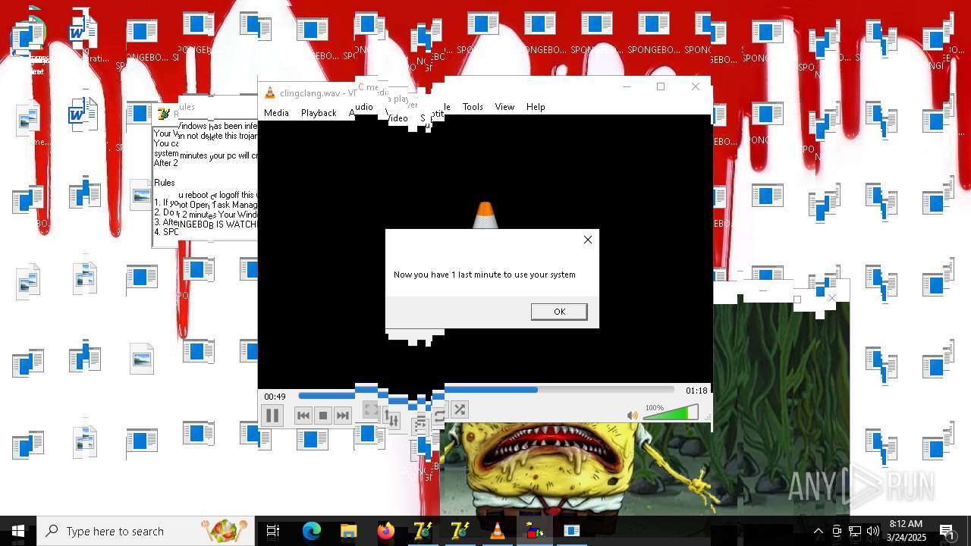
Task: Close the 1 last minute message box
Action: tap(588, 240)
